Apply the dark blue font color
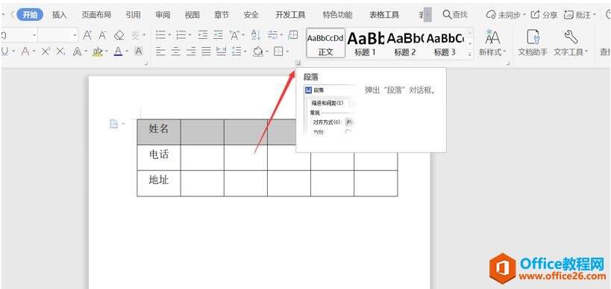 click(x=119, y=51)
